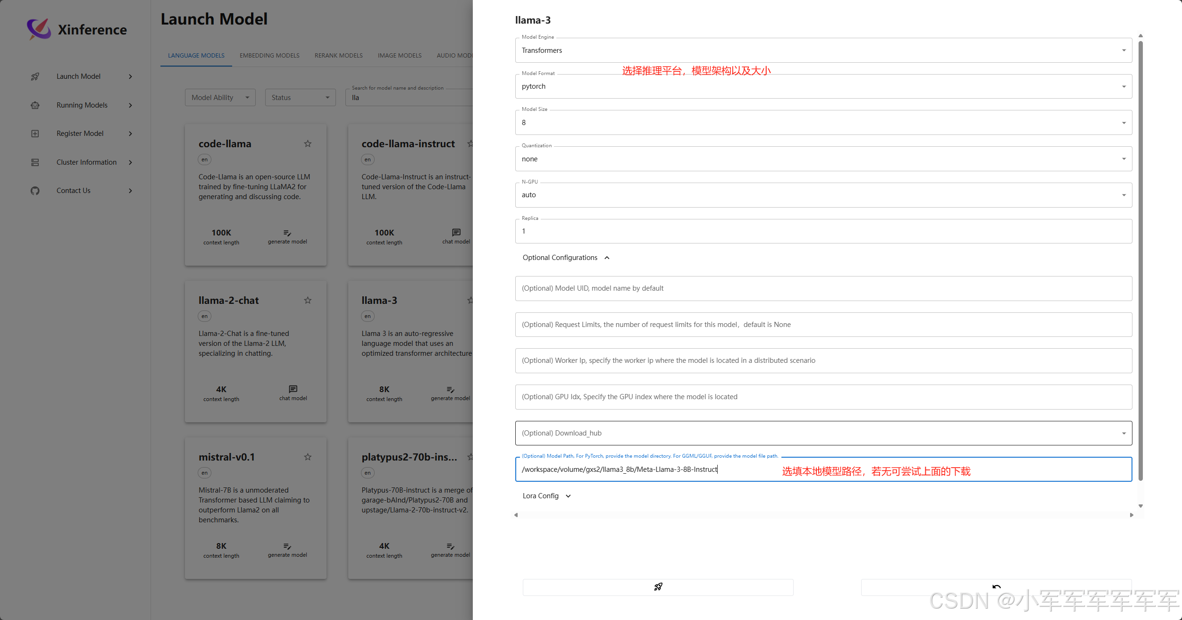Click chat model icon on llama-2-chat card
The height and width of the screenshot is (620, 1182).
pos(293,389)
